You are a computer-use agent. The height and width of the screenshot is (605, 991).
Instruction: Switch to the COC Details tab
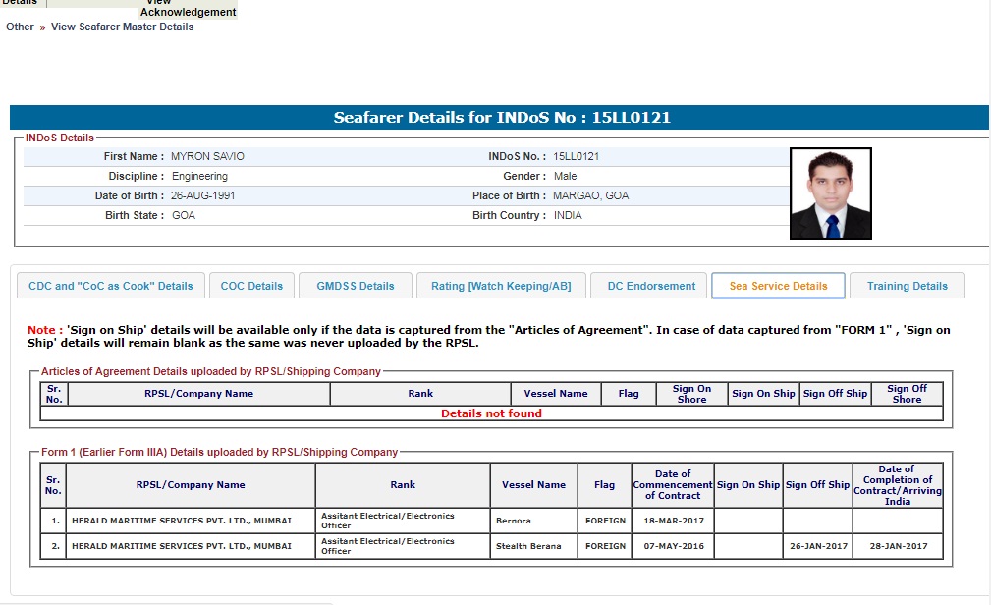(x=251, y=286)
